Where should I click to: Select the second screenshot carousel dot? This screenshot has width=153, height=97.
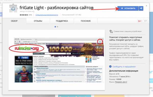57,27
